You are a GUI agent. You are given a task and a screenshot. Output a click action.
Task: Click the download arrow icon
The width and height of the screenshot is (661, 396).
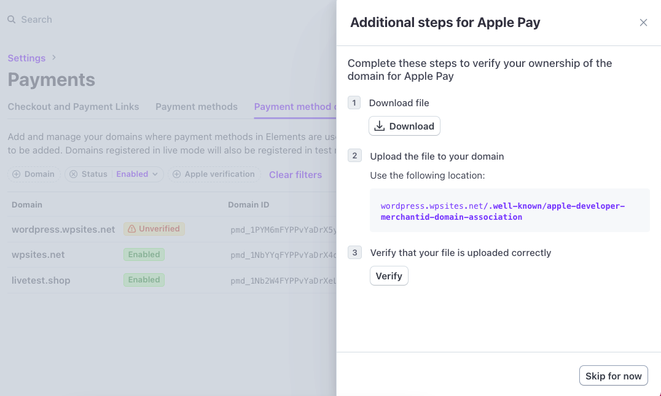coord(380,126)
